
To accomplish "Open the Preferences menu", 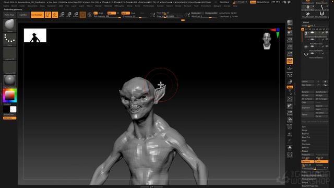I will 148,6.
